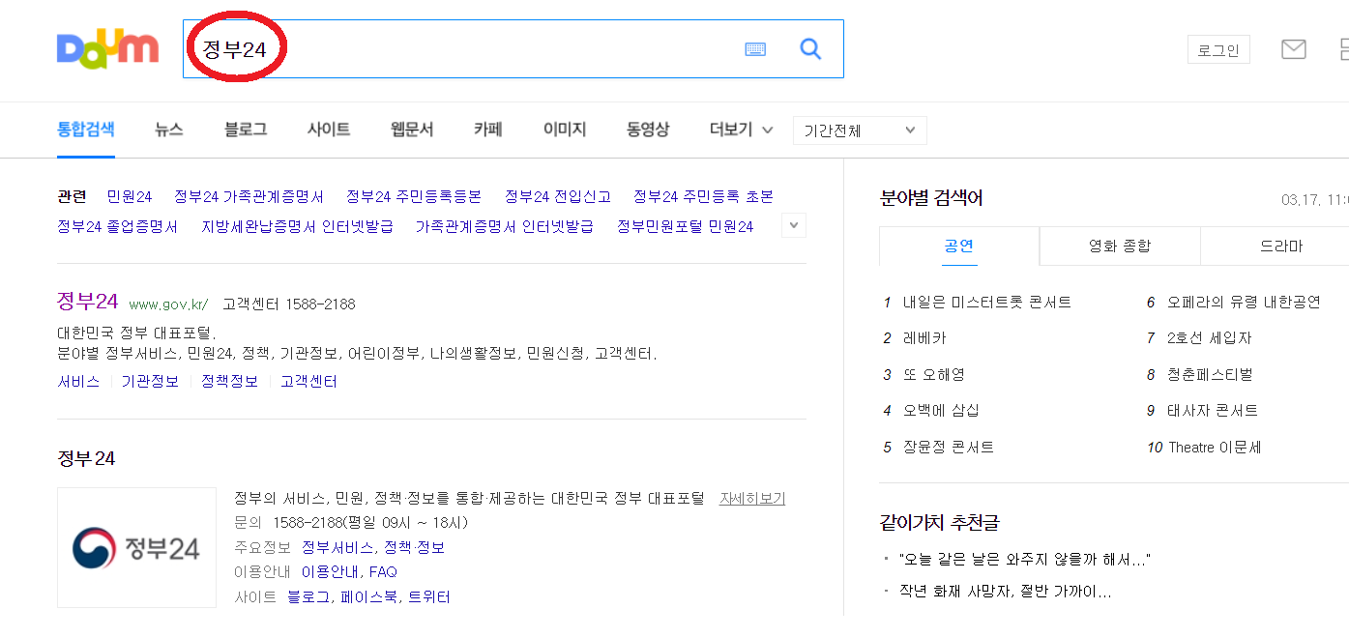Click related search 정부24 주민등록등본
This screenshot has height=638, width=1349.
[414, 196]
